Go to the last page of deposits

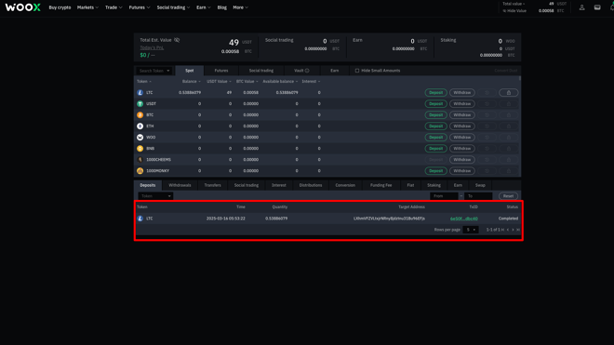[518, 230]
